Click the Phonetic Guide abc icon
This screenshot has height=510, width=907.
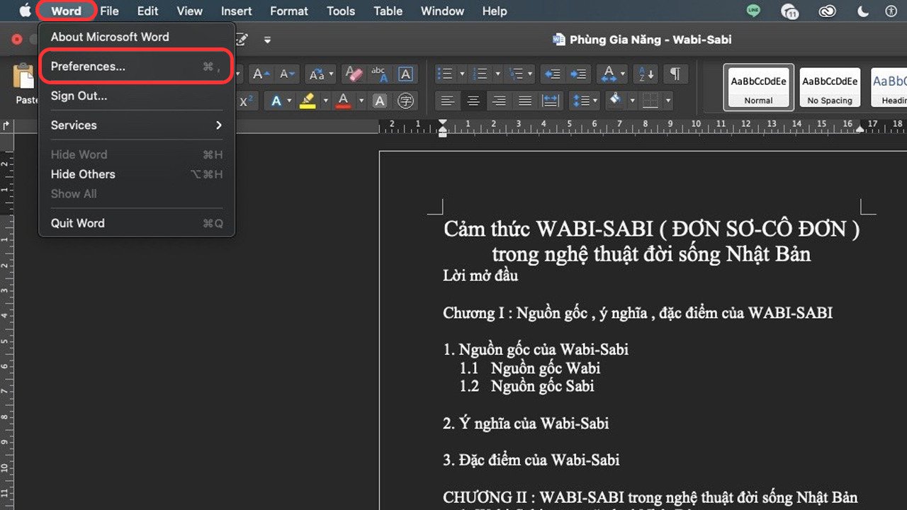379,74
